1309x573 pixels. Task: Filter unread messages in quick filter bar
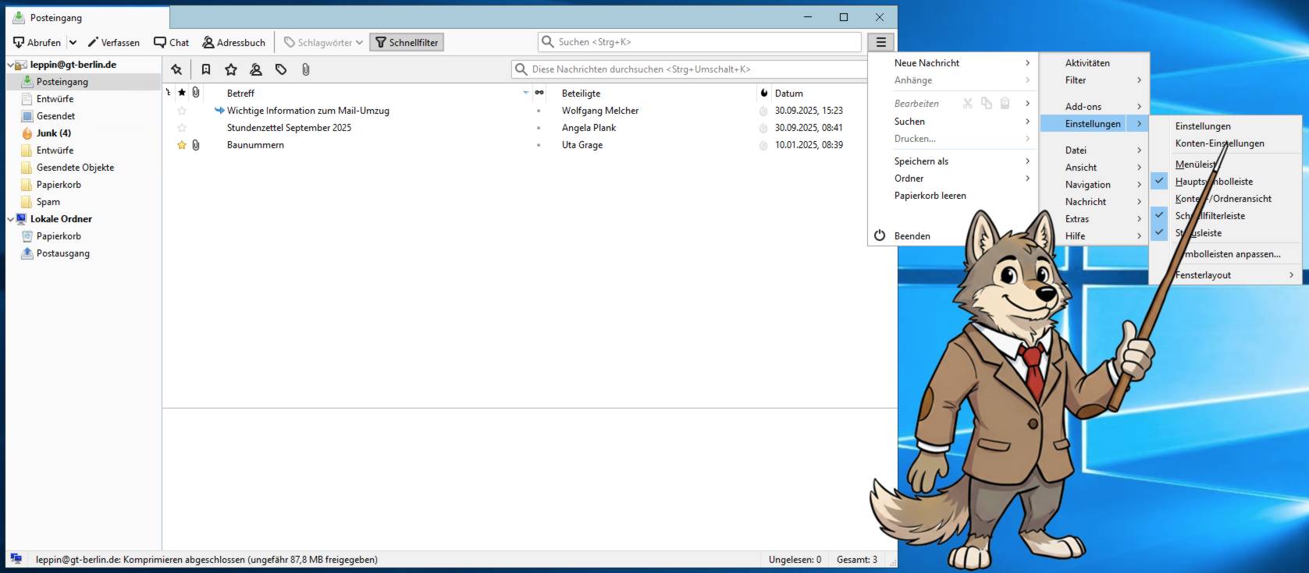[x=206, y=69]
